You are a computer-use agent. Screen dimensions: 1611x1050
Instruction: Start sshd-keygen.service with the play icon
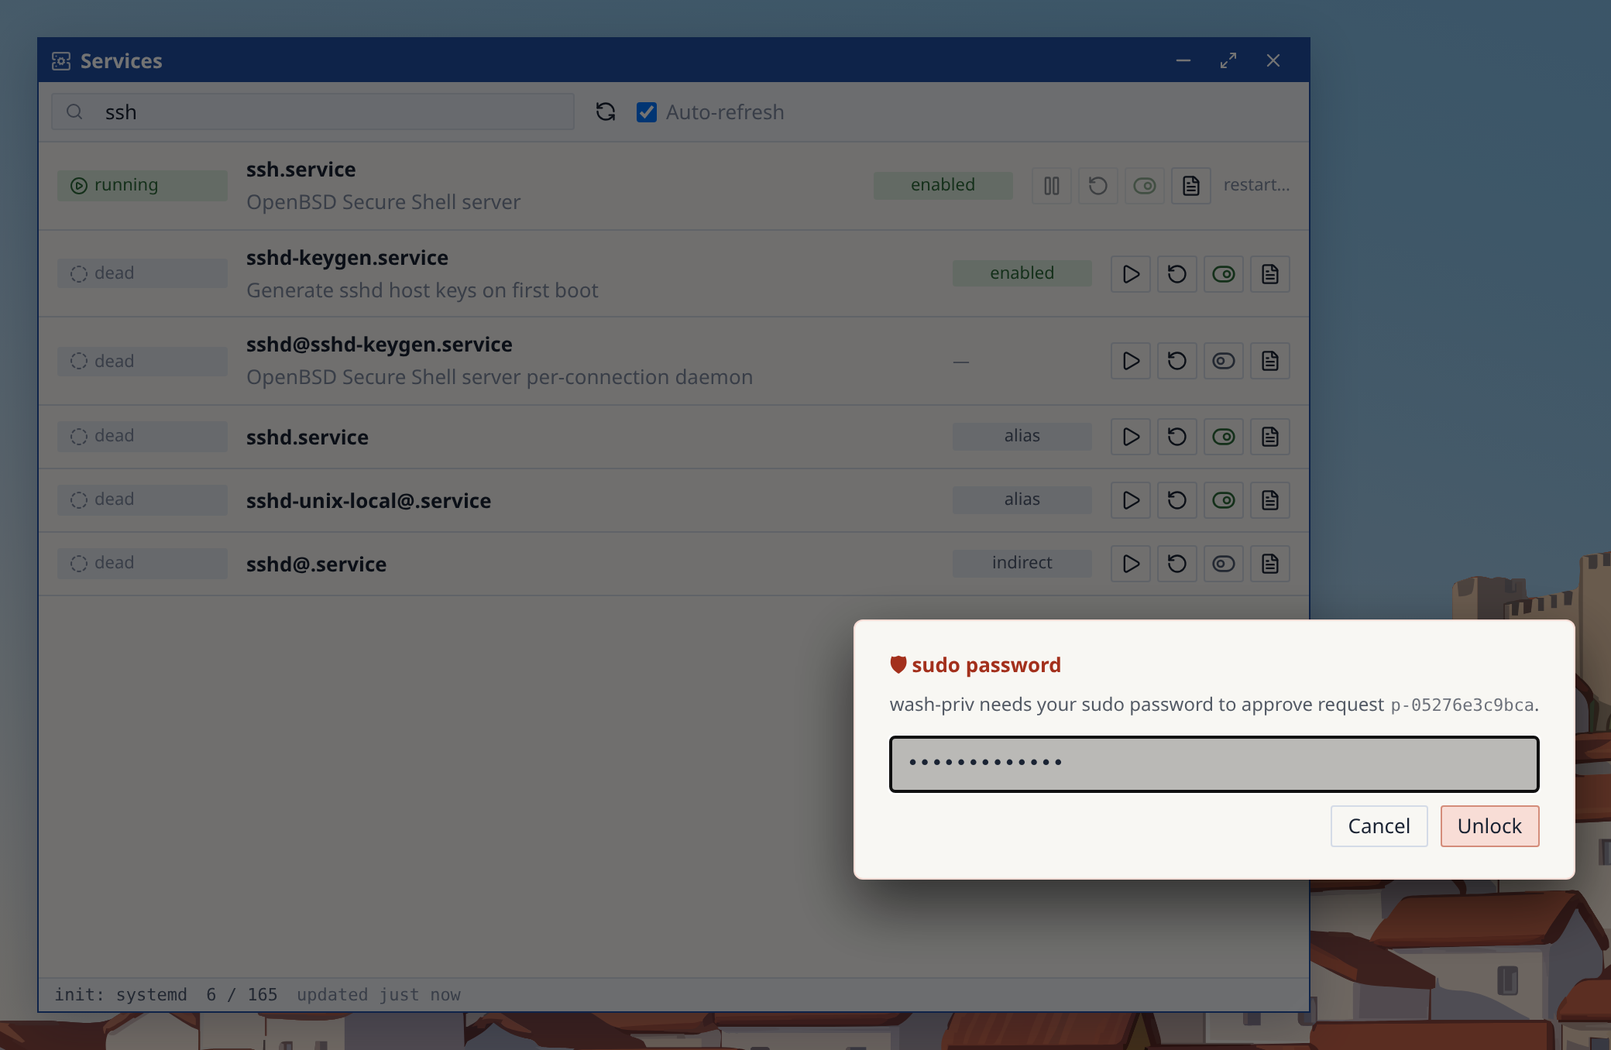1131,274
